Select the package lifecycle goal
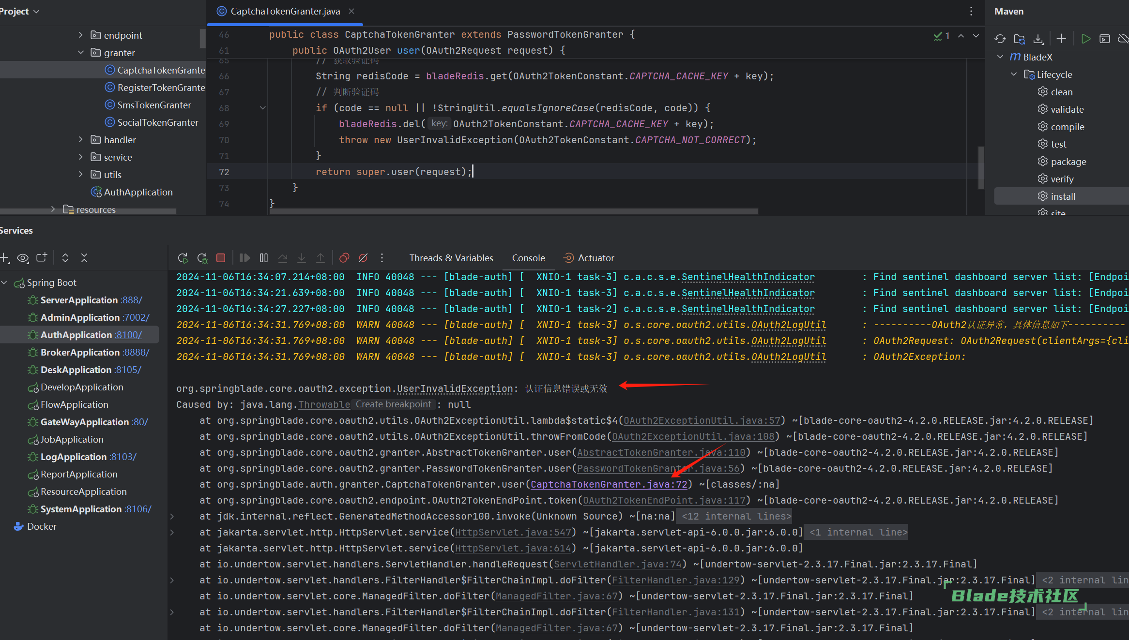The image size is (1129, 640). point(1068,162)
